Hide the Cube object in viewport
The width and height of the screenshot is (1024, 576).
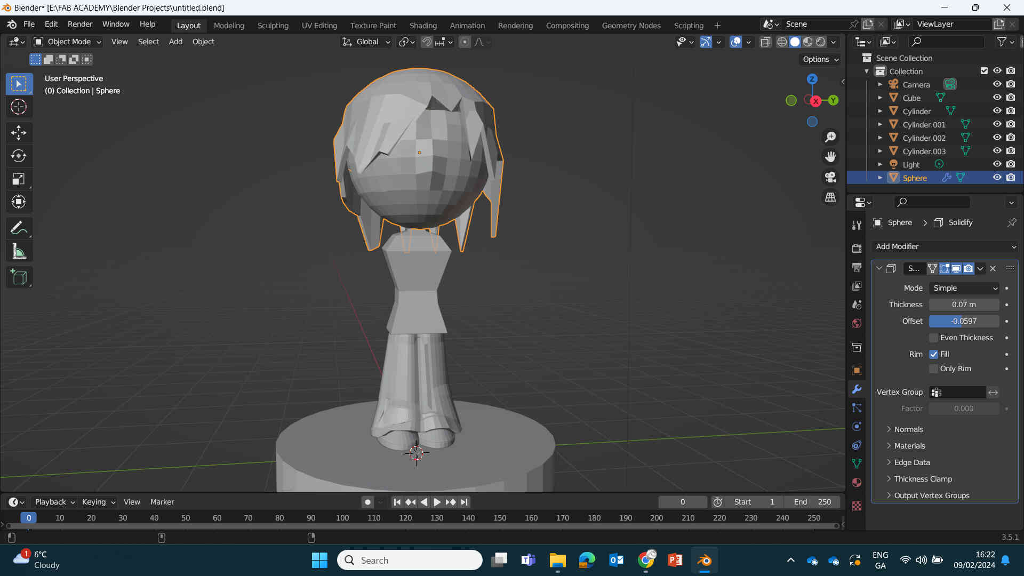pos(997,98)
